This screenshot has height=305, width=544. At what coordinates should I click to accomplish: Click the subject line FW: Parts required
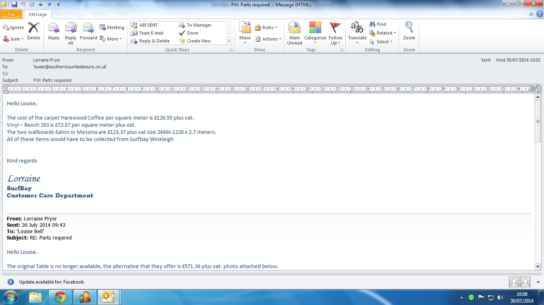click(x=52, y=80)
